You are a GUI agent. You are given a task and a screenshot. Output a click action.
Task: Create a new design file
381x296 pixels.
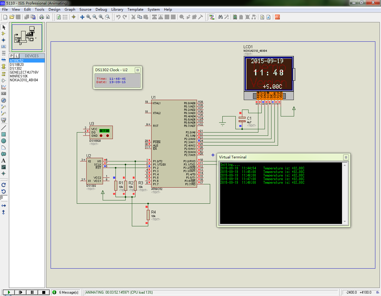(x=5, y=17)
